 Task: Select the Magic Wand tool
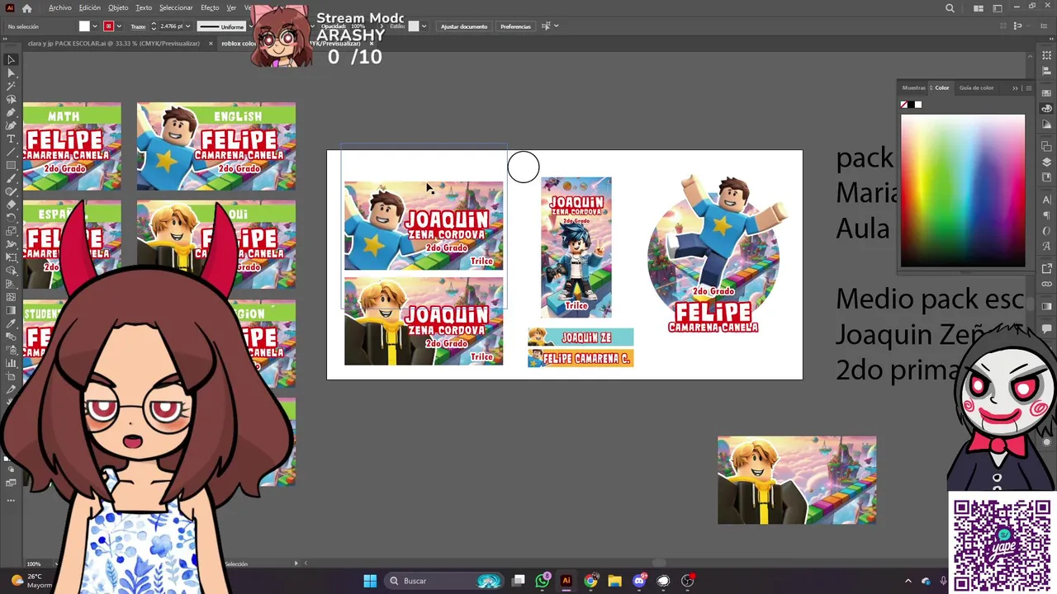click(11, 86)
